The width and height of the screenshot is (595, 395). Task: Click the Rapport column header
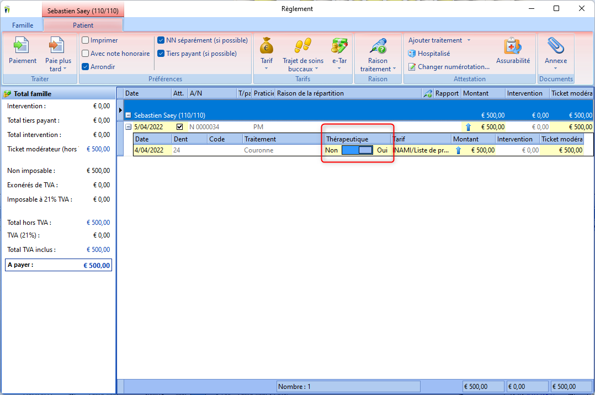[x=447, y=93]
